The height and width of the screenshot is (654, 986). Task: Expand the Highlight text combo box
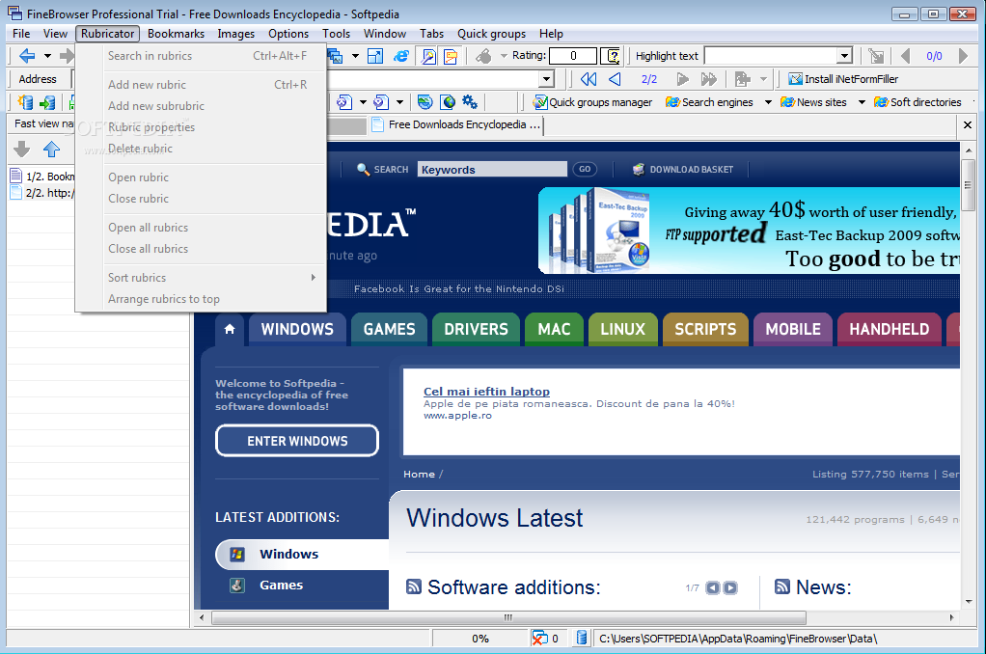[x=844, y=56]
